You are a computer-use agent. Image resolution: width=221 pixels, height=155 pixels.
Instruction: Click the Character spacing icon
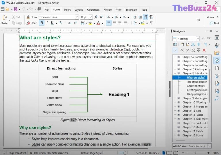pyautogui.click(x=83, y=23)
